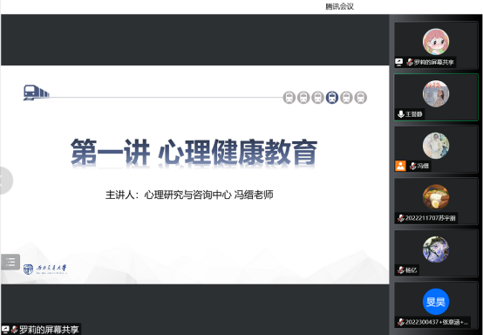Screen dimensions: 483x335
Task: Click the active microphone icon beside 王晋静
Action: point(401,114)
